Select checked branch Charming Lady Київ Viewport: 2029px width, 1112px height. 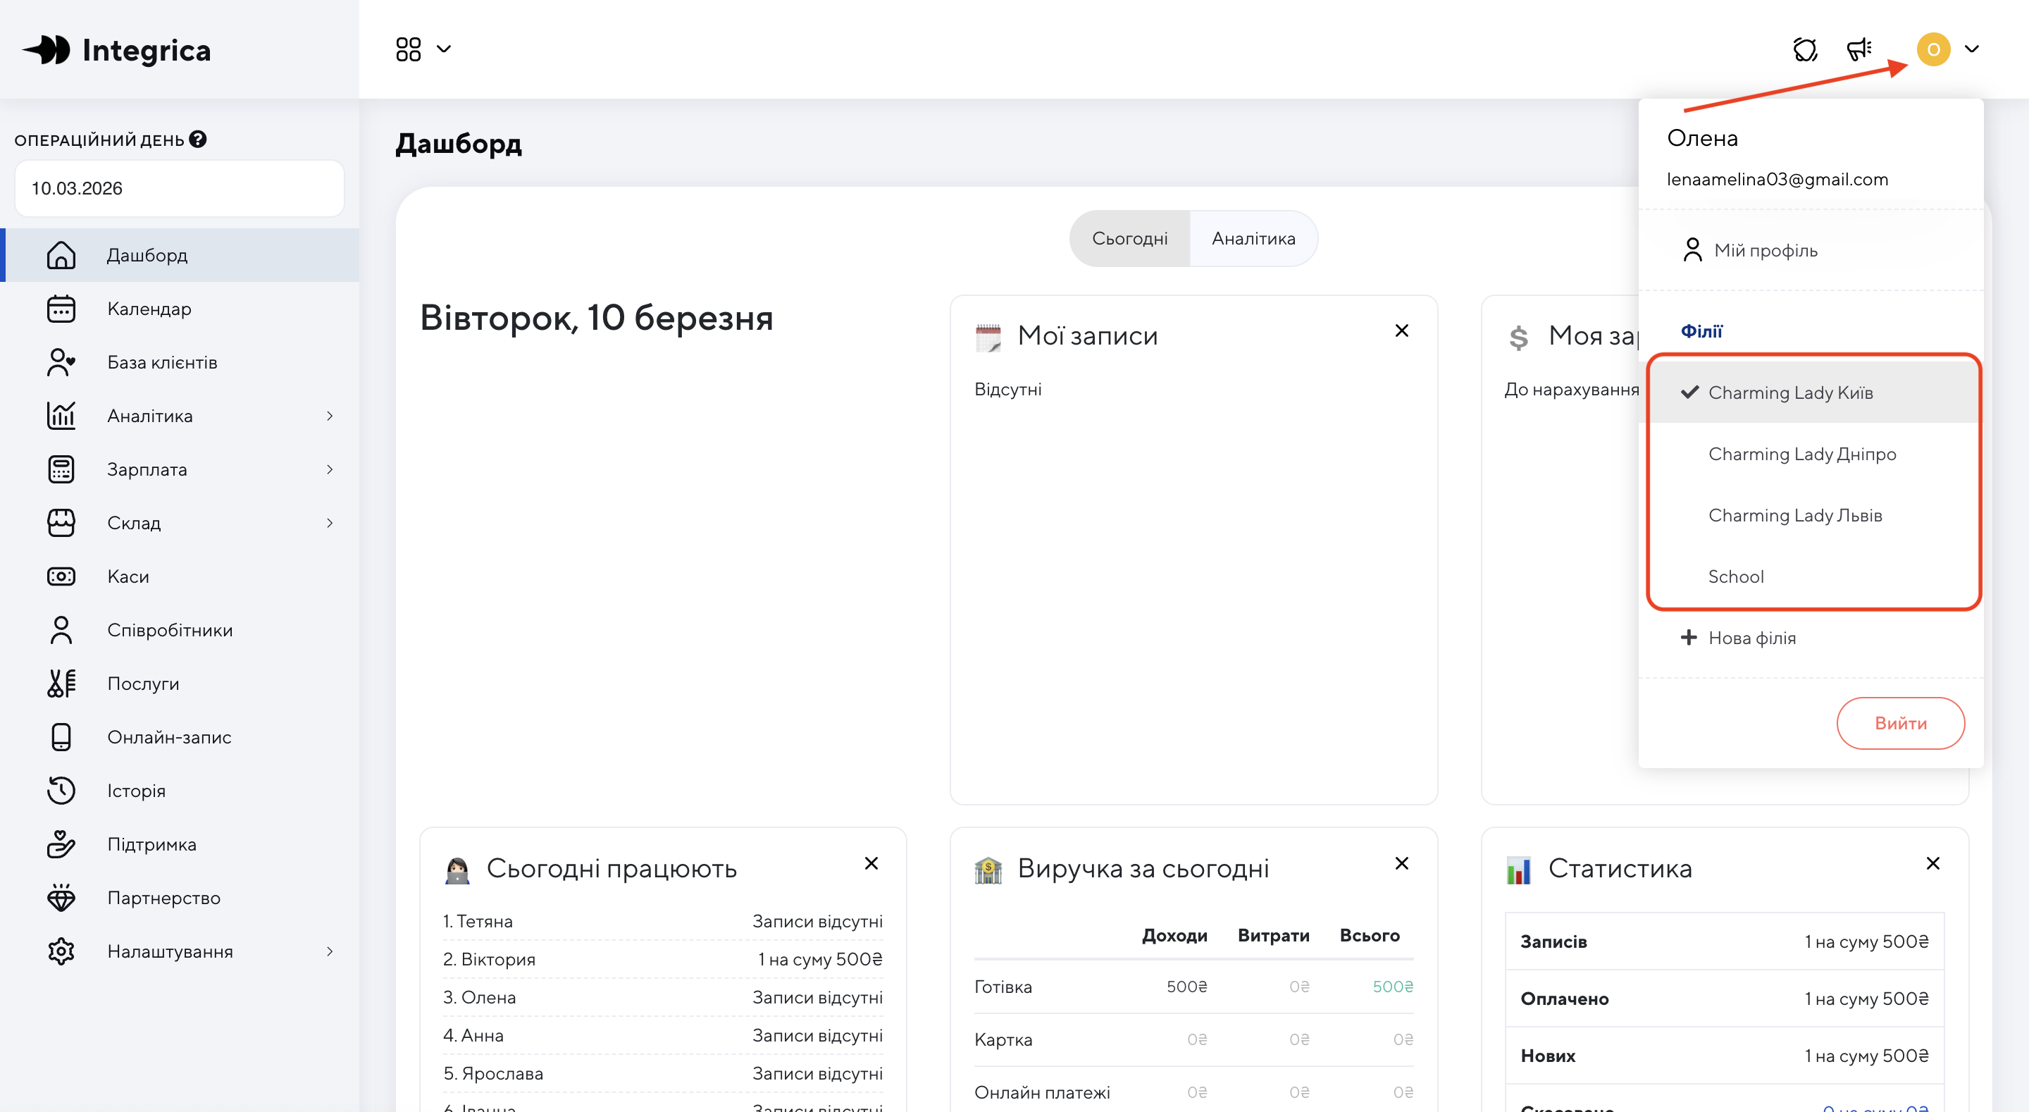pyautogui.click(x=1789, y=393)
